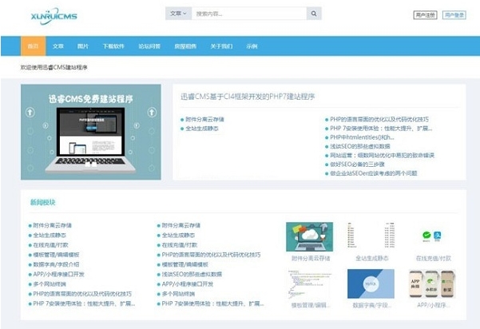
Task: Open PHP 7安装使用体验 link in the top article panel
Action: 381,129
